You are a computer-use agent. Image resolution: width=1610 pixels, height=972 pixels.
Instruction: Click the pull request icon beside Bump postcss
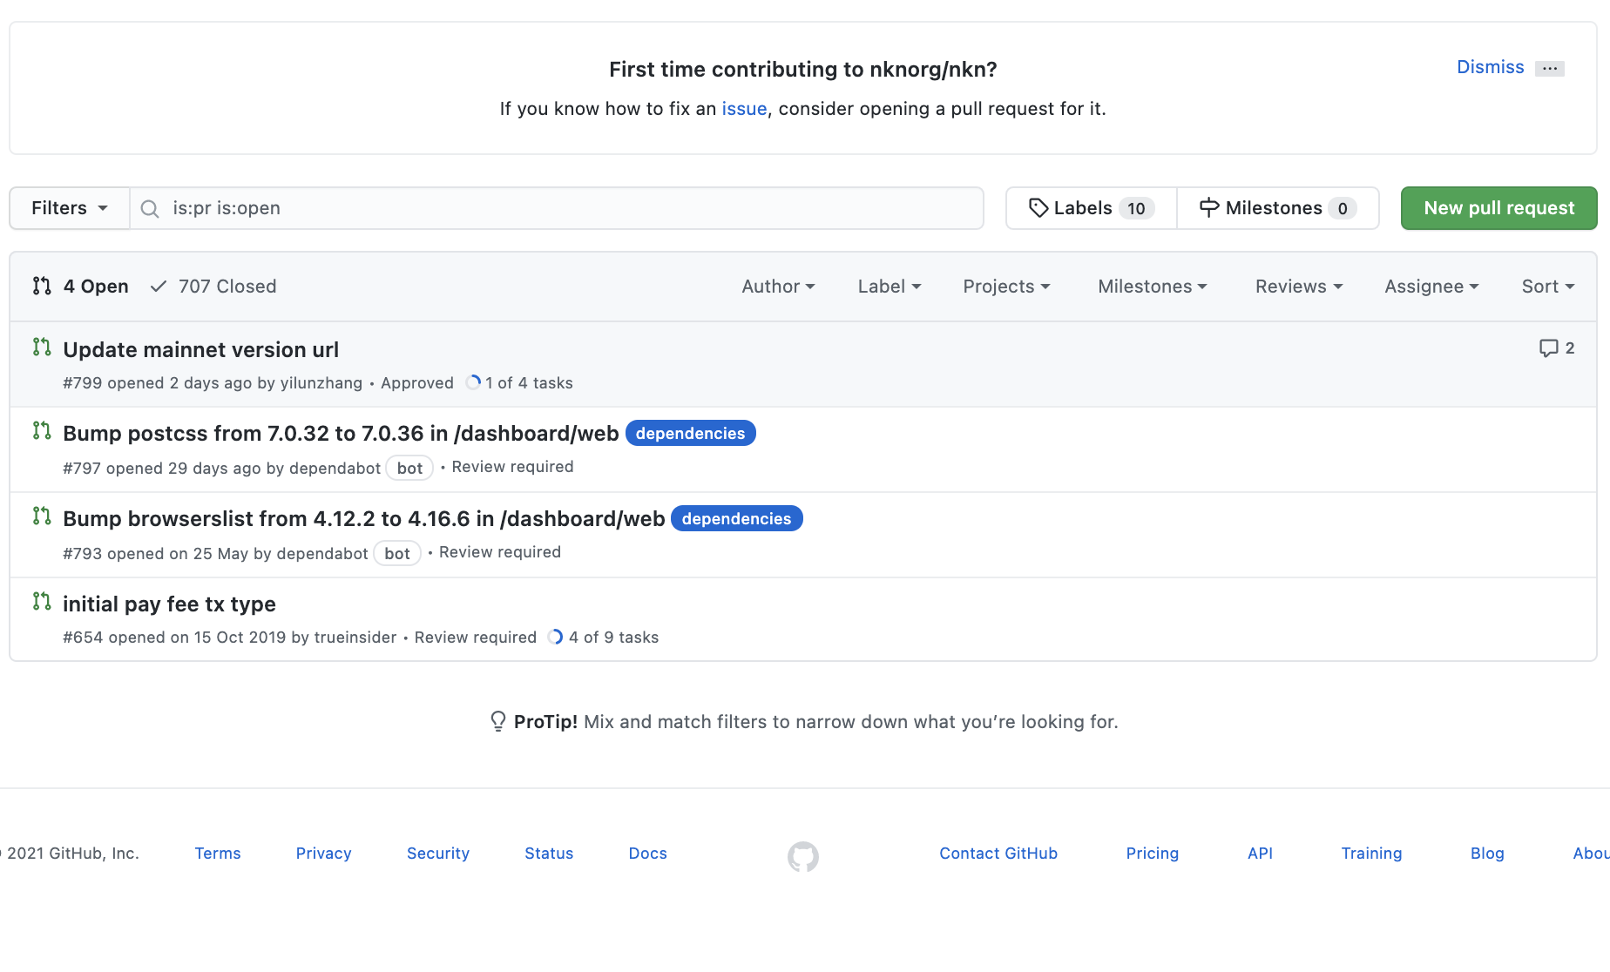click(42, 431)
